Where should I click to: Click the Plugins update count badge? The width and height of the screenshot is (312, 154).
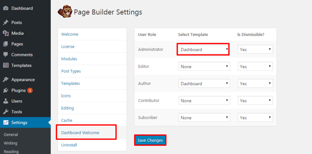click(30, 90)
